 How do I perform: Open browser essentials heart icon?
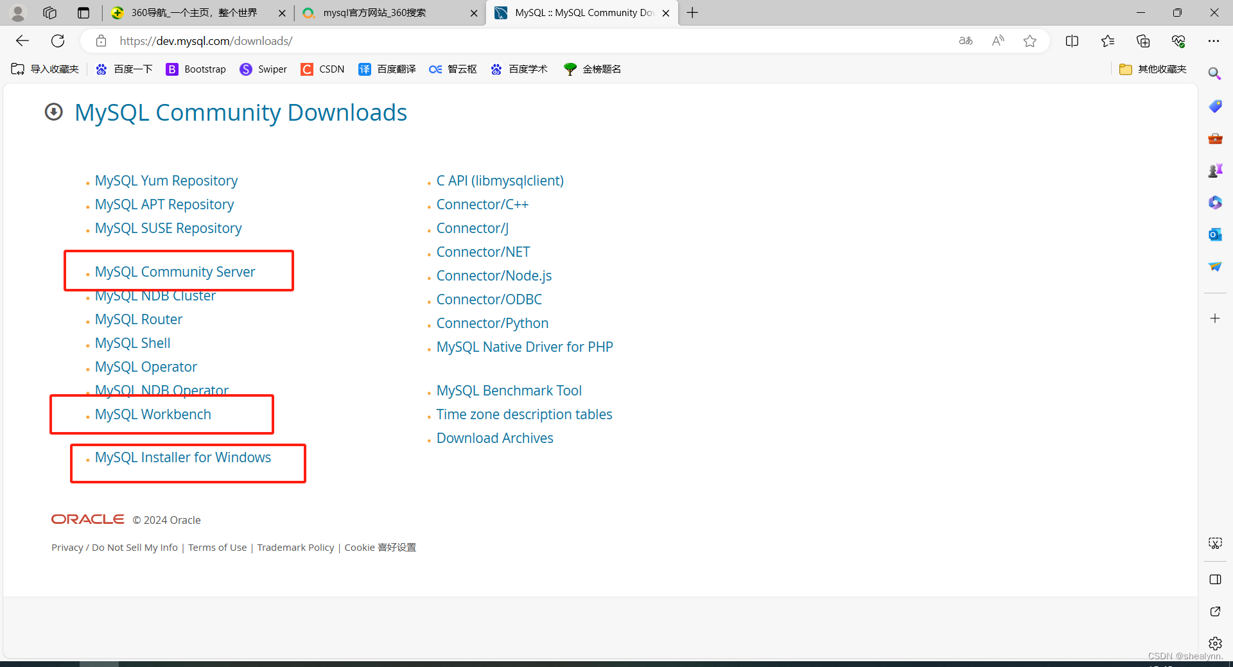tap(1178, 41)
